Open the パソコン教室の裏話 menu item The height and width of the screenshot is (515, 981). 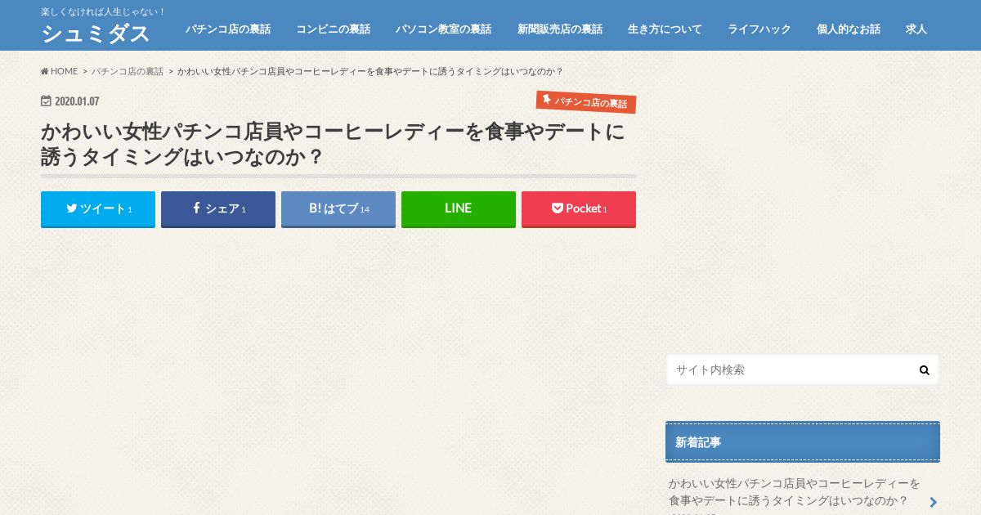pos(443,29)
